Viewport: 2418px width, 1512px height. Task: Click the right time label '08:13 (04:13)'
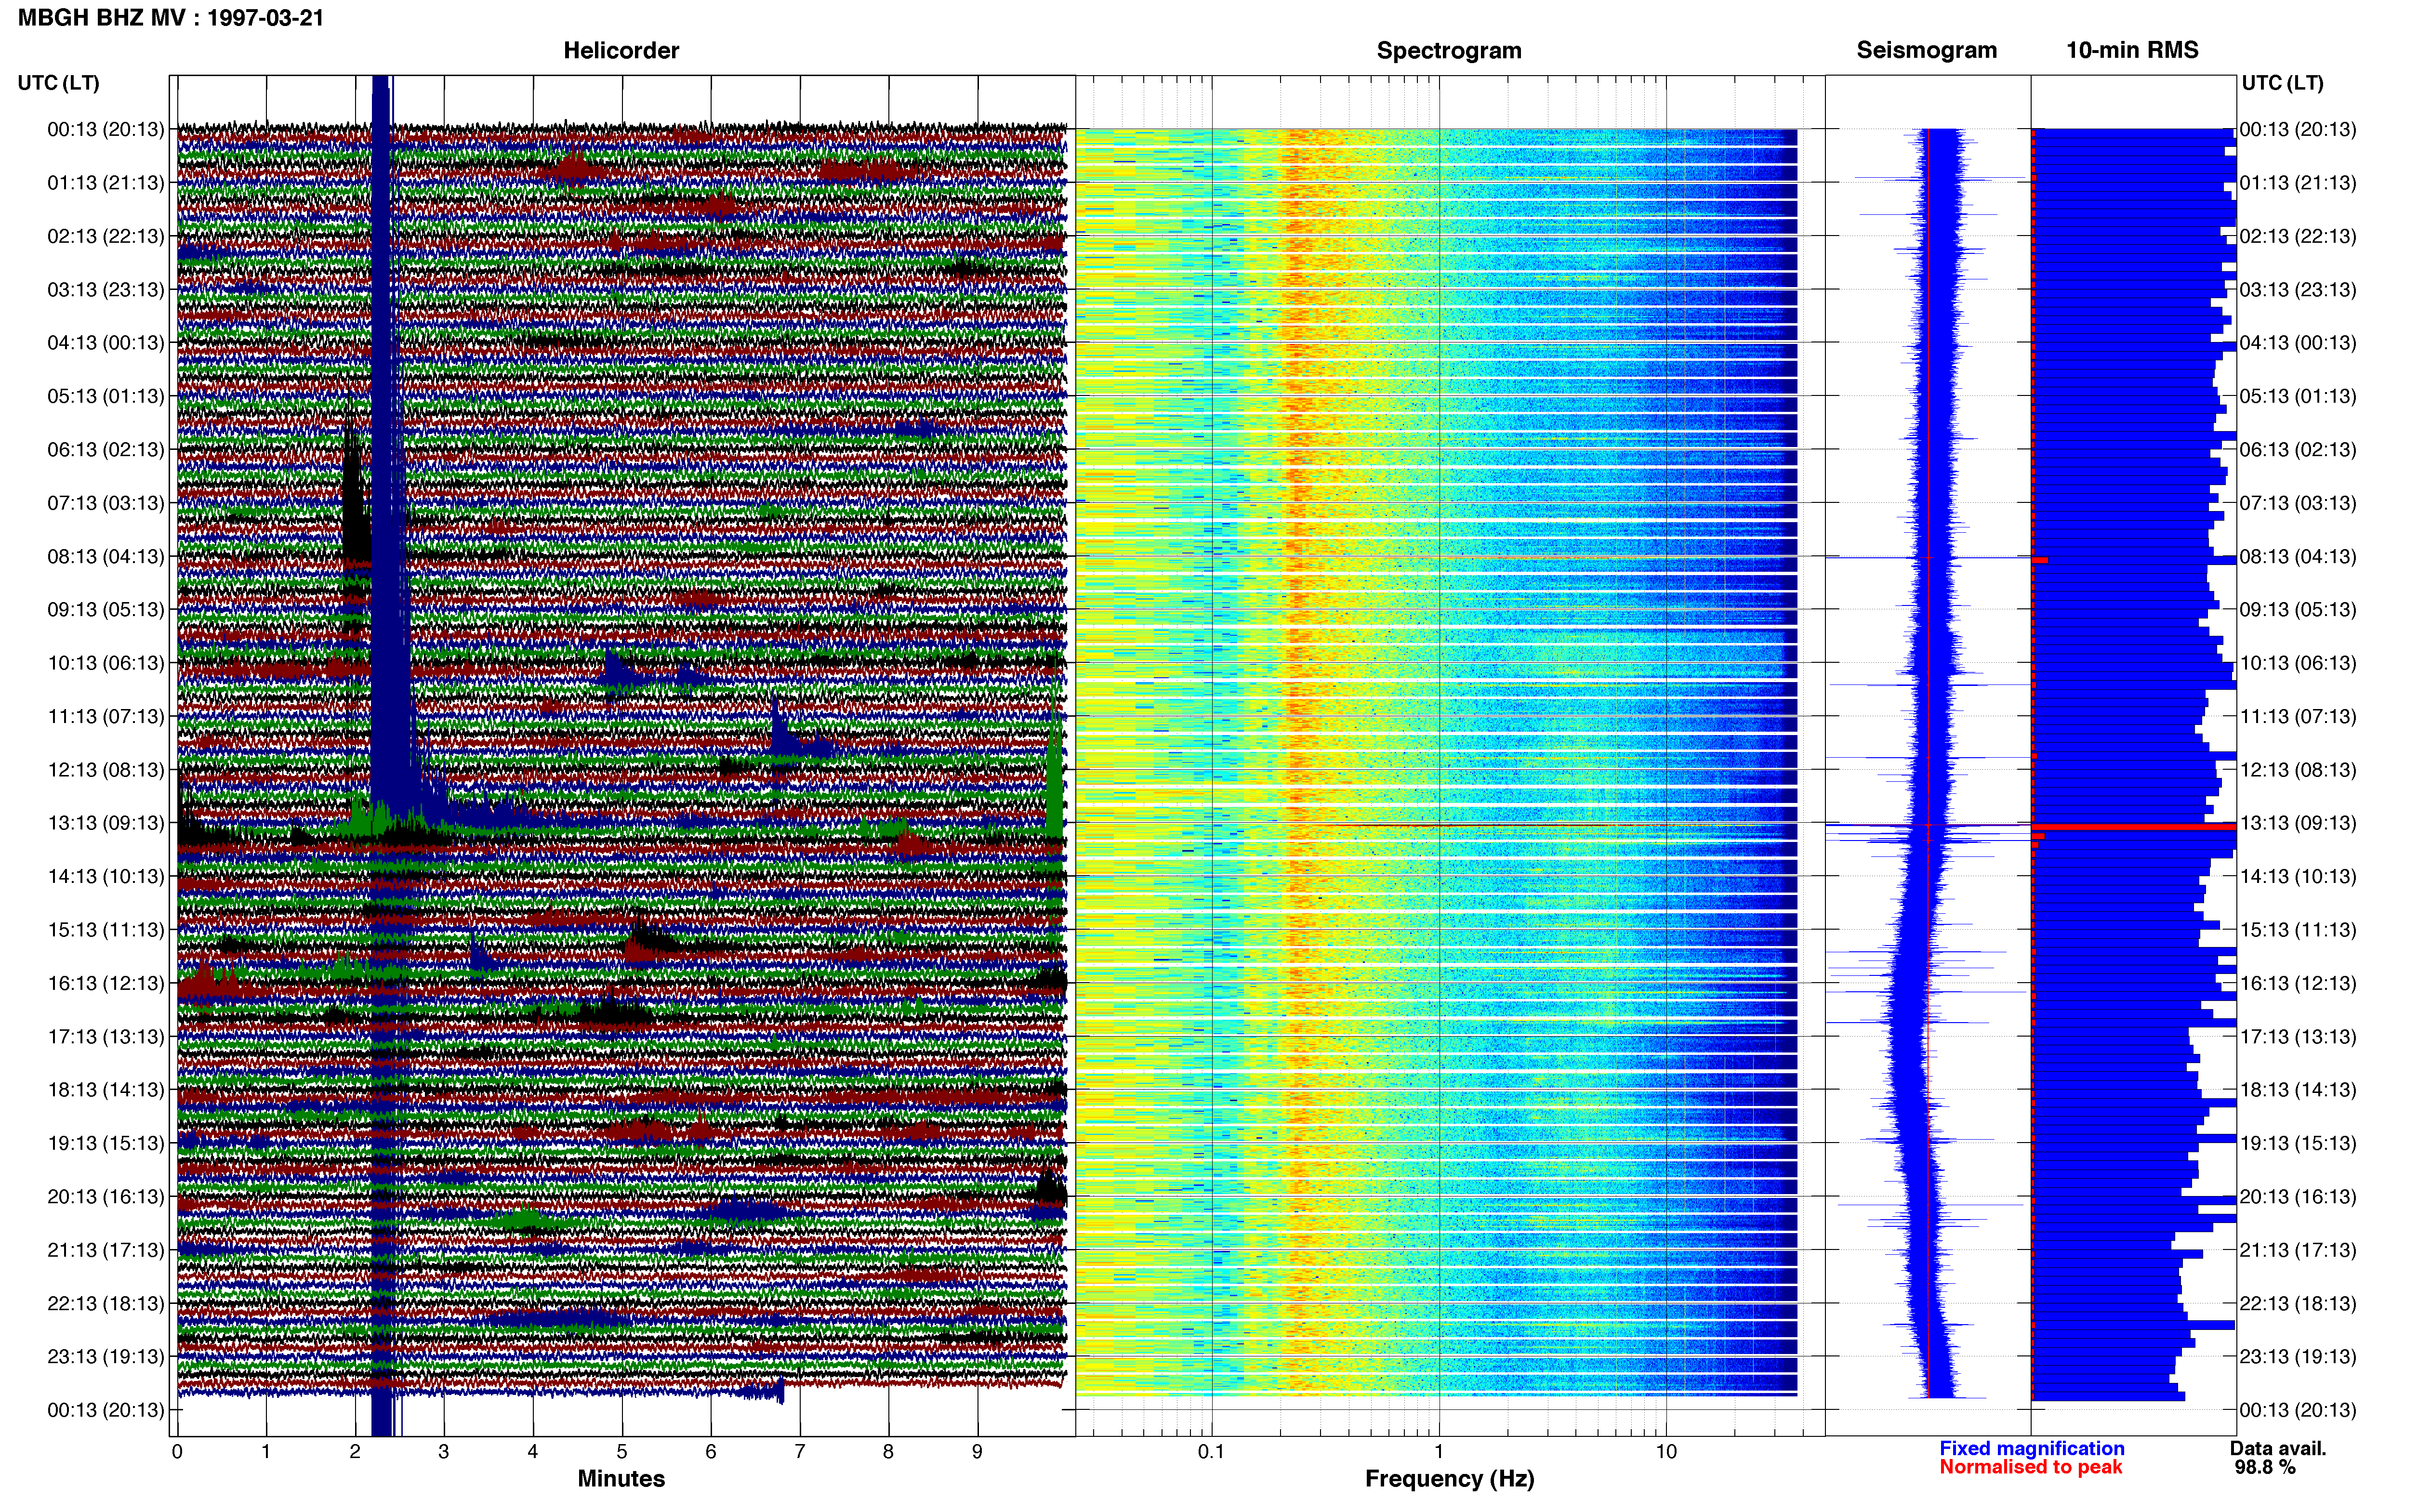[2298, 556]
